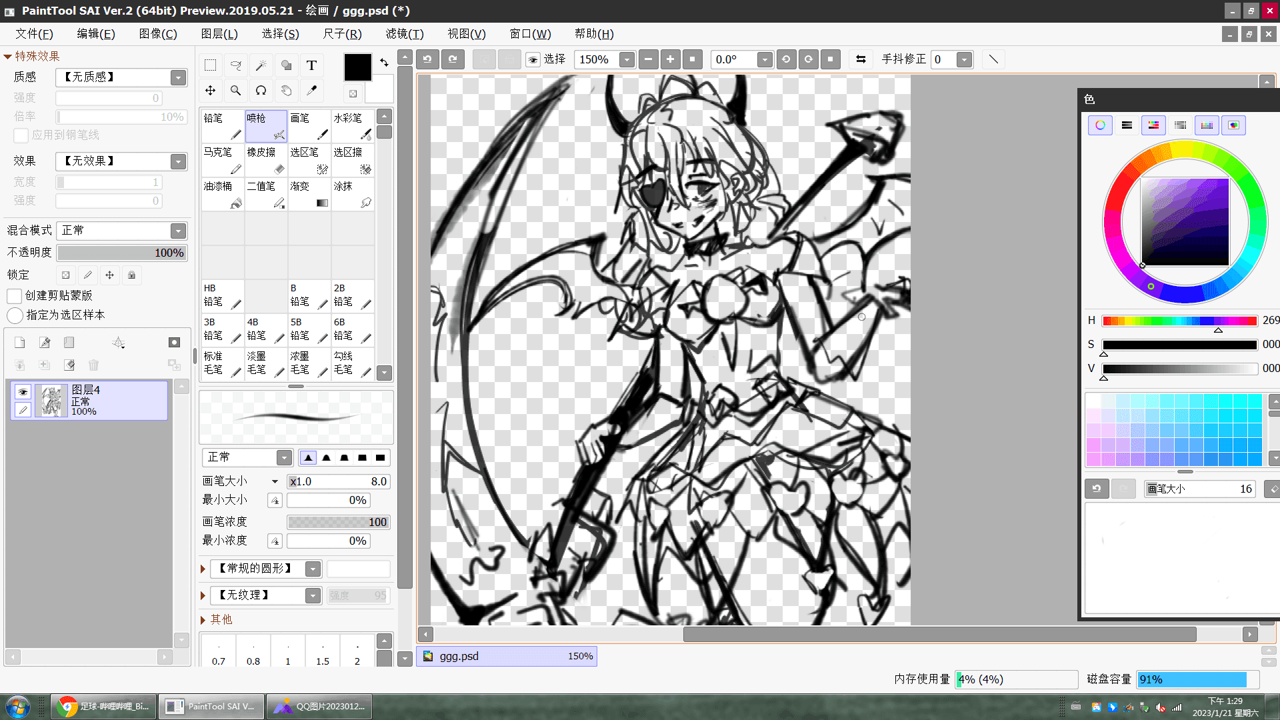
Task: Adjust the 不透明度 opacity slider
Action: (121, 253)
